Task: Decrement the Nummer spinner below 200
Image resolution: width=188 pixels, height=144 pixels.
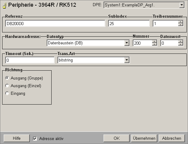Action: 154,44
